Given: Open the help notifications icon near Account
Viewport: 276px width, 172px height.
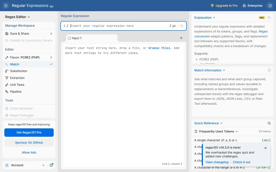Looking at the screenshot, I should pos(51,165).
